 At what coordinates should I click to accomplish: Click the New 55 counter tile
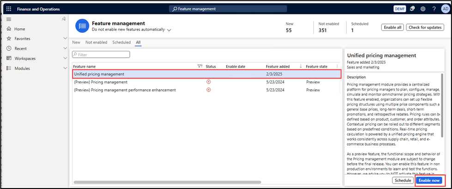[289, 27]
